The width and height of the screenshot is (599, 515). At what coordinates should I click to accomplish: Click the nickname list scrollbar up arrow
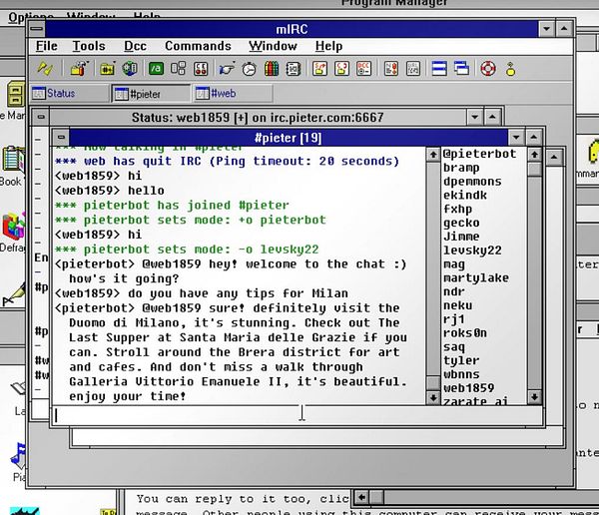click(x=534, y=155)
